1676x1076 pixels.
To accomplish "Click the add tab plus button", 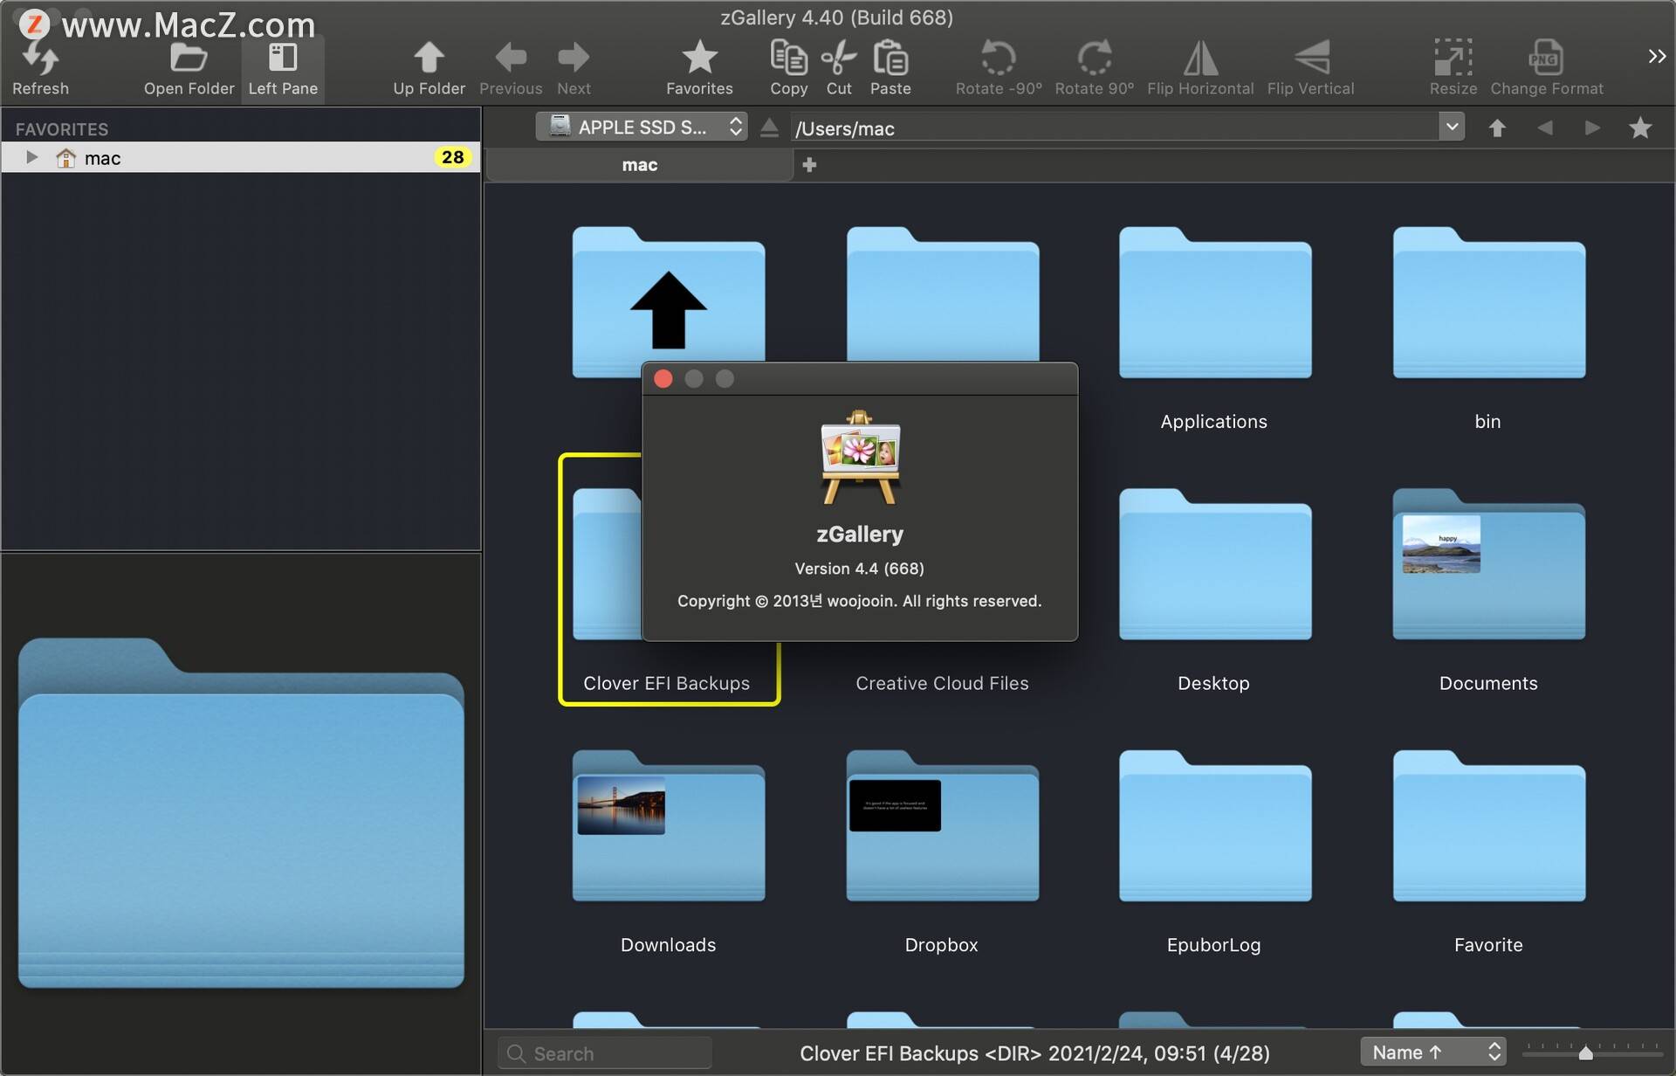I will click(x=807, y=164).
